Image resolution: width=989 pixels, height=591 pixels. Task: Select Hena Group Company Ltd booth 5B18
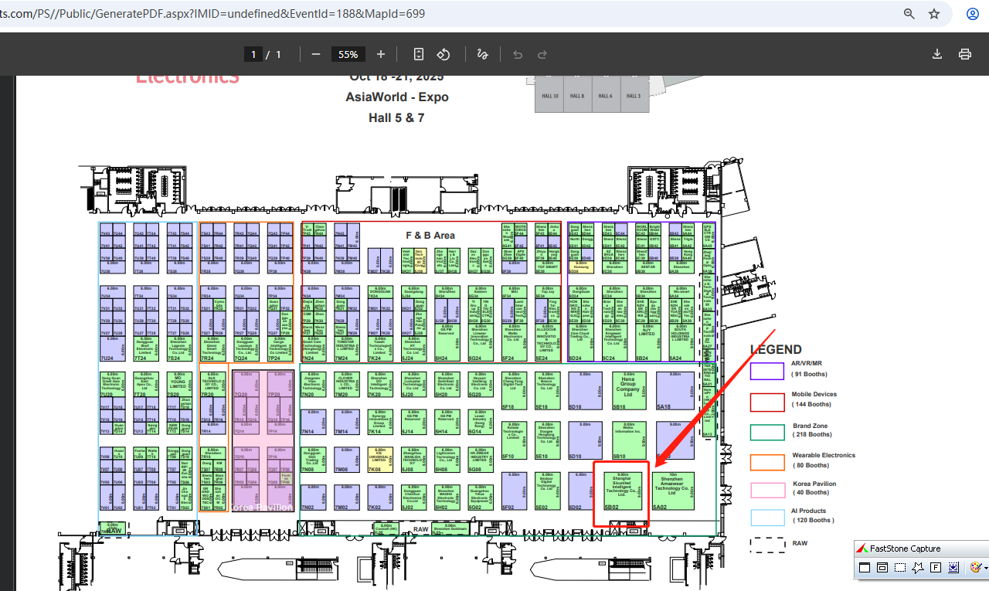(x=629, y=390)
